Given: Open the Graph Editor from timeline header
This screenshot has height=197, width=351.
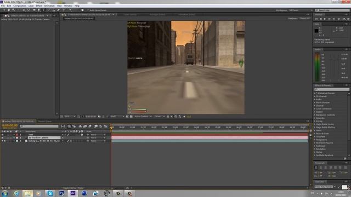Looking at the screenshot, I should click(106, 126).
